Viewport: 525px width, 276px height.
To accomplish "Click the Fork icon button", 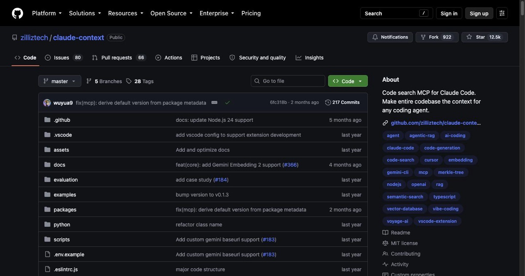I will pos(423,37).
